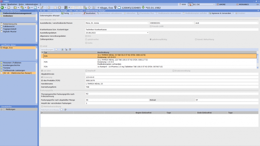Click the Abgabehinweis input field
Screen dimensions: 260x146
[171, 74]
